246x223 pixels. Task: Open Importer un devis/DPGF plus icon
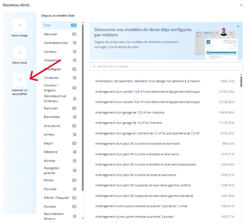pos(19,80)
